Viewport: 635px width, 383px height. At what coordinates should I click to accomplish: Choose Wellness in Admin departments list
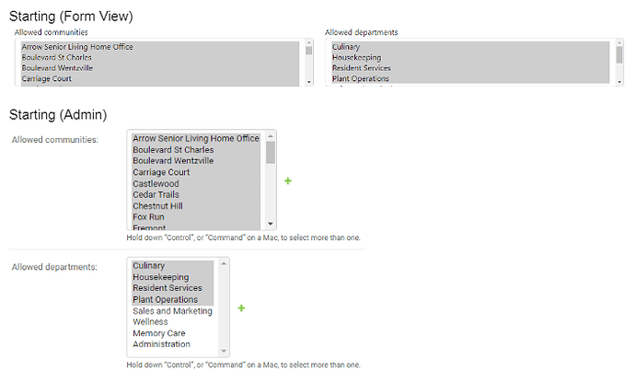click(x=150, y=322)
